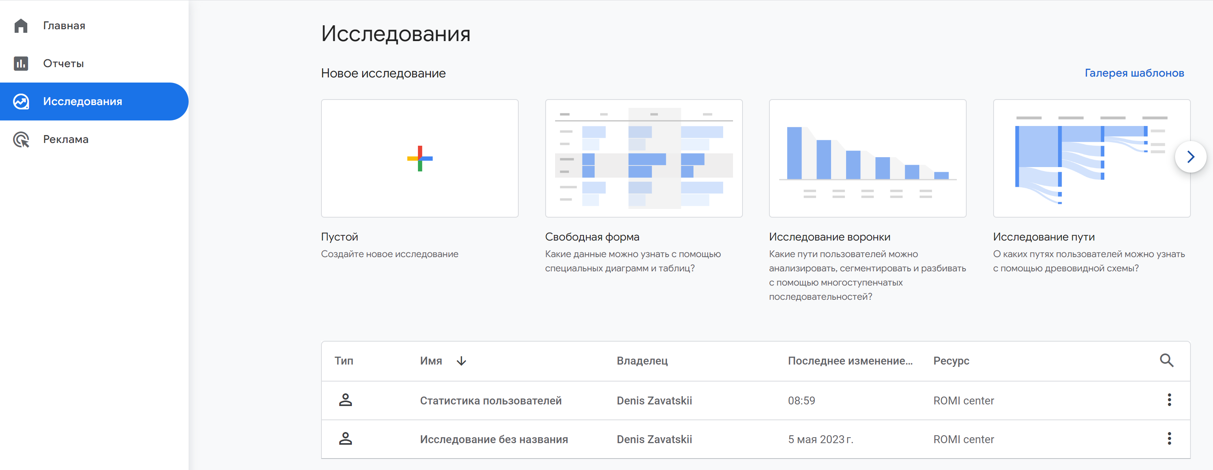This screenshot has height=470, width=1213.
Task: Toggle sort arrow next to Имя column
Action: click(461, 361)
